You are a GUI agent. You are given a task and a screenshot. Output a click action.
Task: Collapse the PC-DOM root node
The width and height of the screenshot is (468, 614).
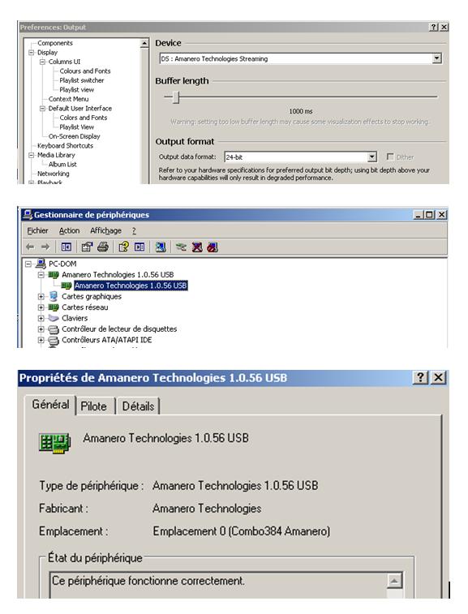[x=28, y=264]
